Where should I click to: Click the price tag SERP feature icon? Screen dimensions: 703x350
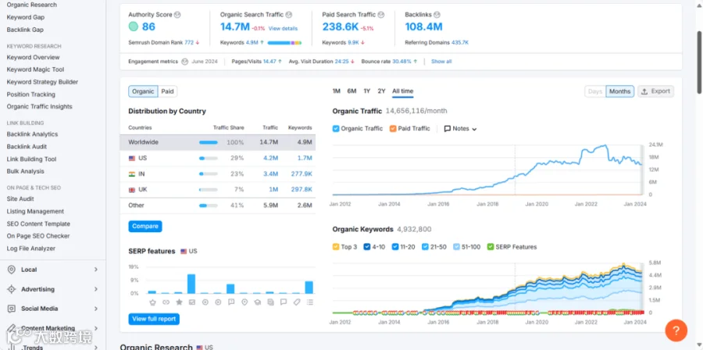click(296, 302)
